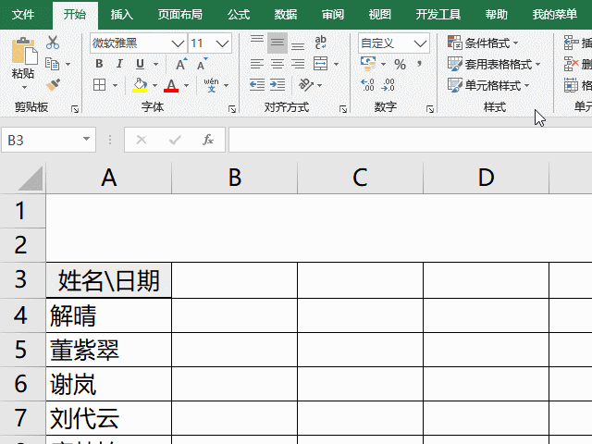Expand Name Box dropdown arrow
This screenshot has width=592, height=444.
point(86,139)
